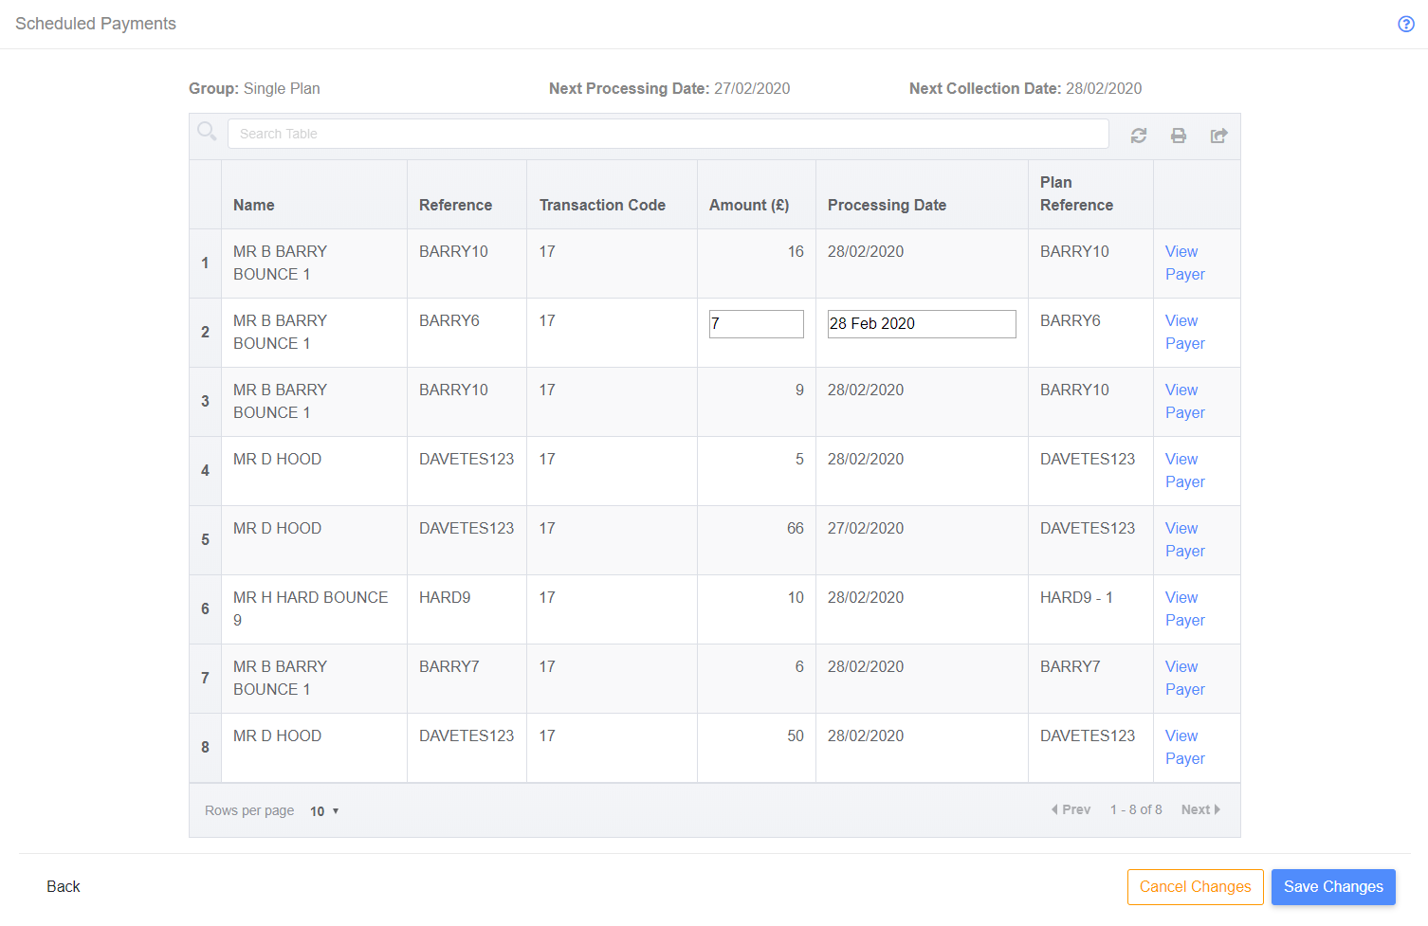Click Group: Single Plan label
Viewport: 1428px width, 926px height.
254,88
